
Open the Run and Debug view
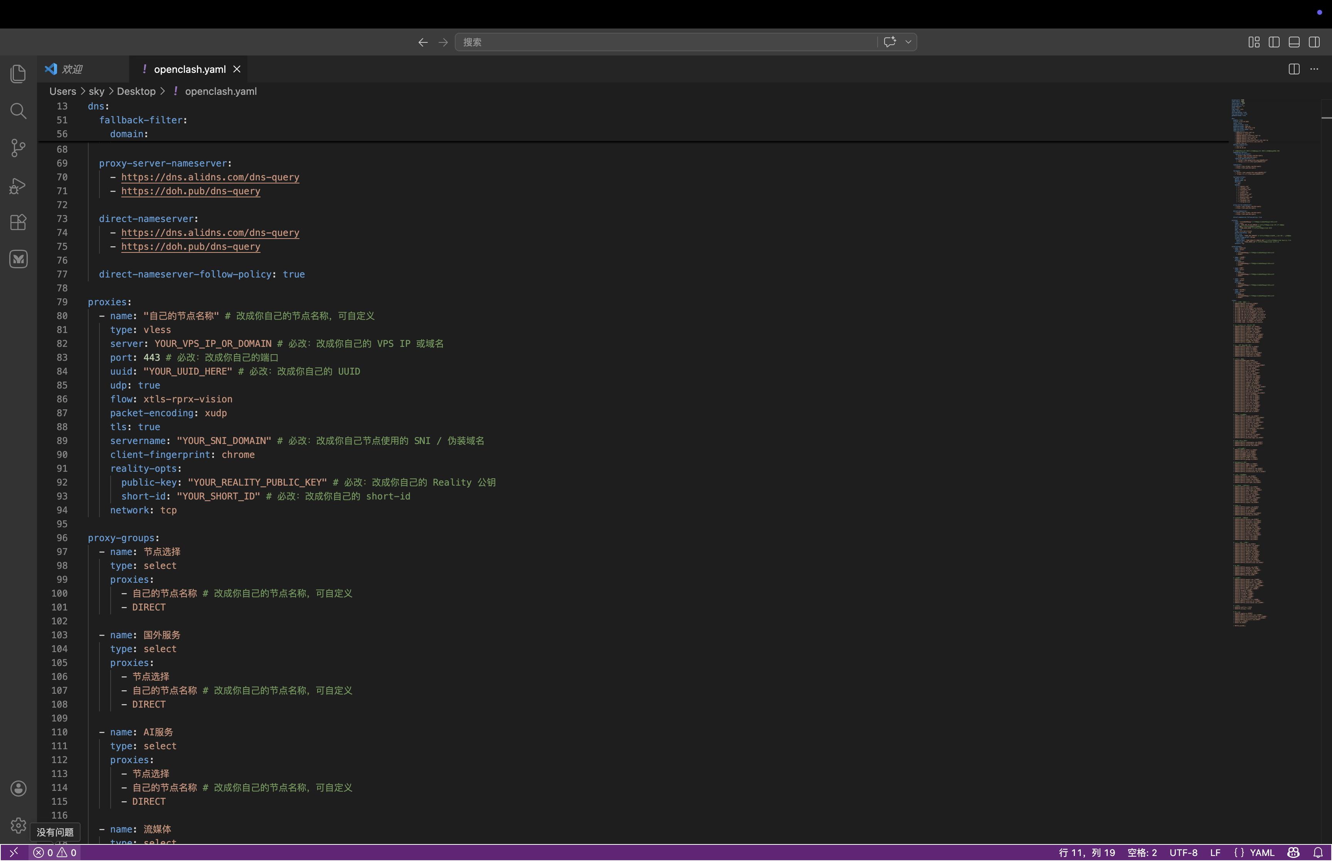tap(18, 185)
